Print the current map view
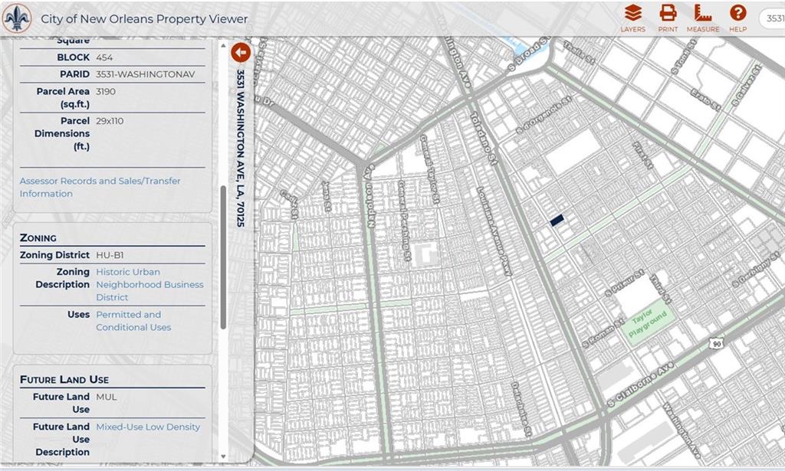 point(668,18)
